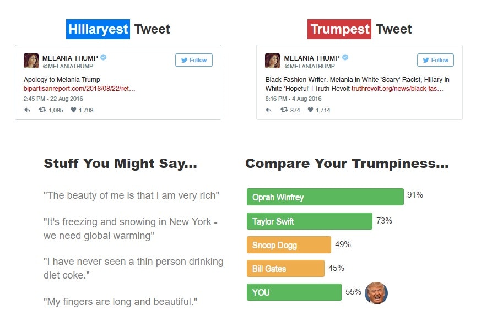
Task: Click the green YOU 55% progress bar
Action: tap(294, 292)
